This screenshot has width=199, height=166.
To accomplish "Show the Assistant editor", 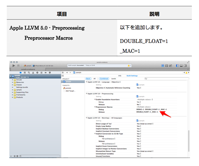I will (x=167, y=66).
